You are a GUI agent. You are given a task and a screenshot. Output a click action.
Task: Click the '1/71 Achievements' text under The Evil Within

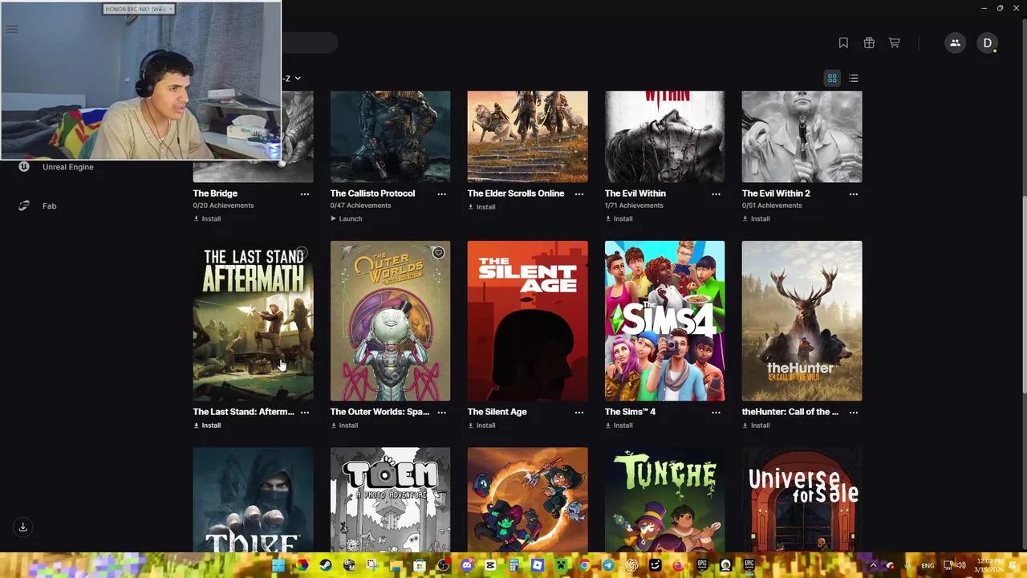[634, 206]
